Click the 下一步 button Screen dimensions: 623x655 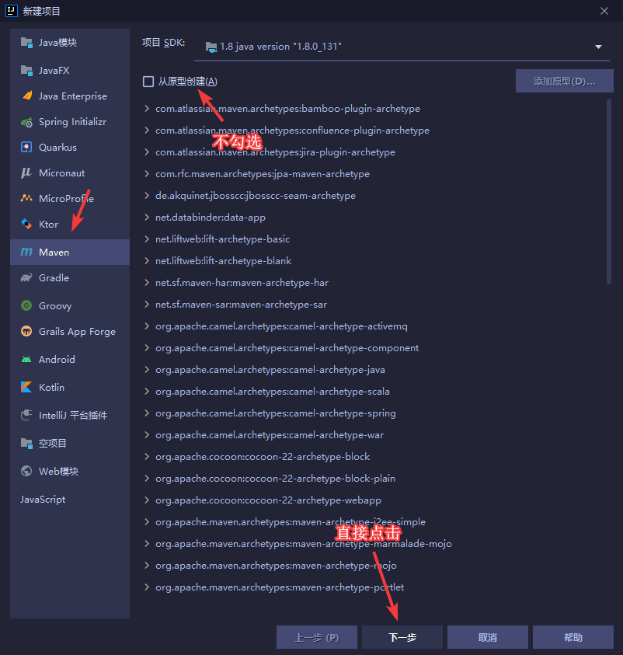point(402,637)
